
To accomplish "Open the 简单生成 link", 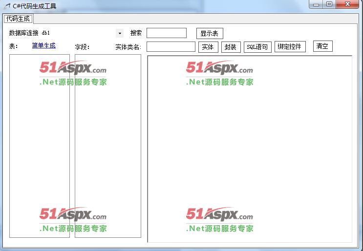I will pyautogui.click(x=44, y=45).
